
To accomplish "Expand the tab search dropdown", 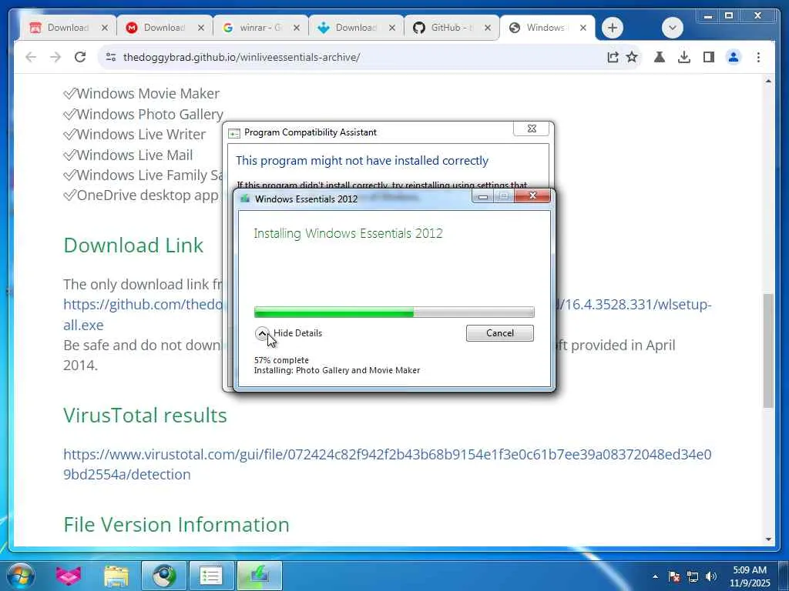I will coord(672,28).
